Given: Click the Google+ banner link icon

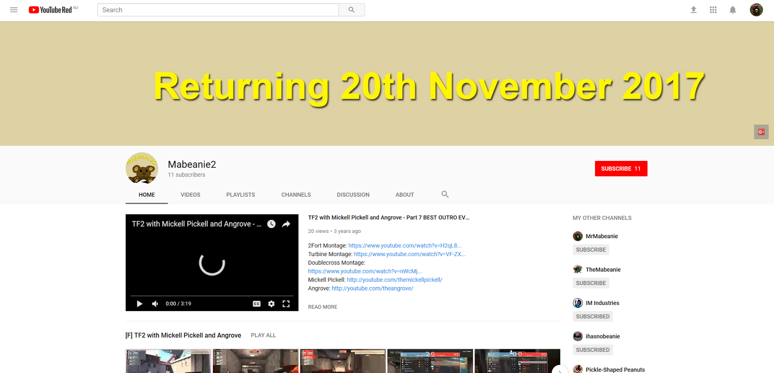Looking at the screenshot, I should click(x=761, y=132).
